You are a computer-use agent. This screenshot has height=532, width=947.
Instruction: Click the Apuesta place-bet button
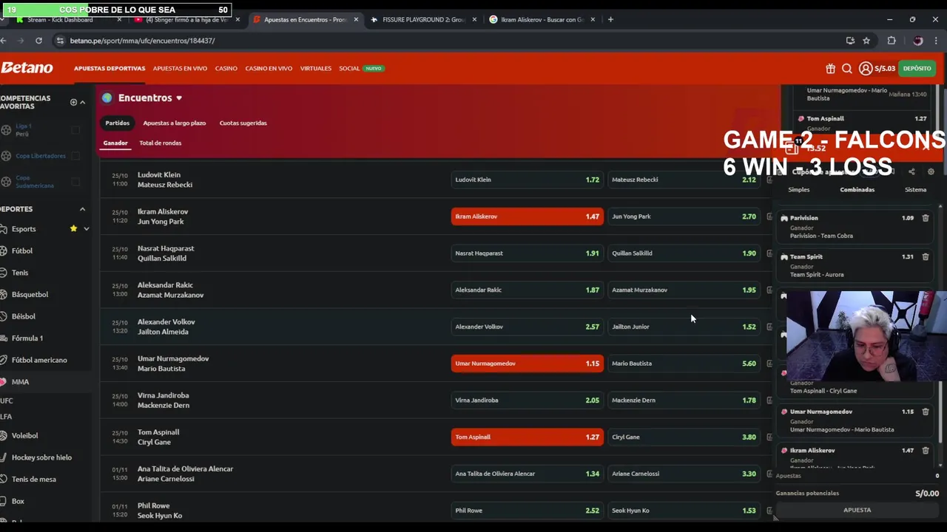tap(857, 510)
